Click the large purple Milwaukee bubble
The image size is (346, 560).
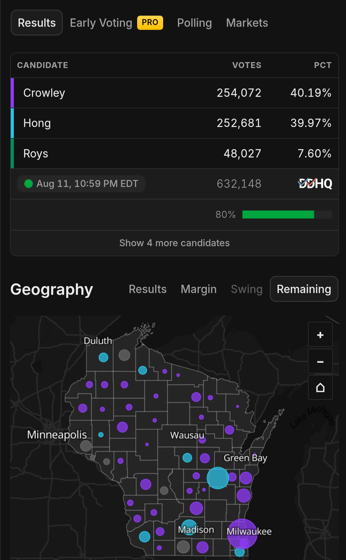[242, 534]
